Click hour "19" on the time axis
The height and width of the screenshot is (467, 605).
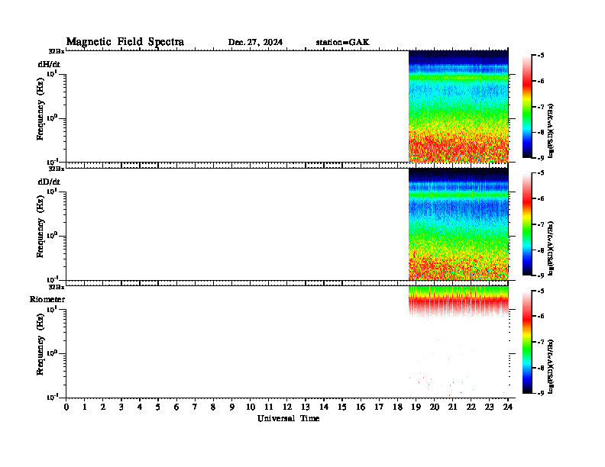416,407
